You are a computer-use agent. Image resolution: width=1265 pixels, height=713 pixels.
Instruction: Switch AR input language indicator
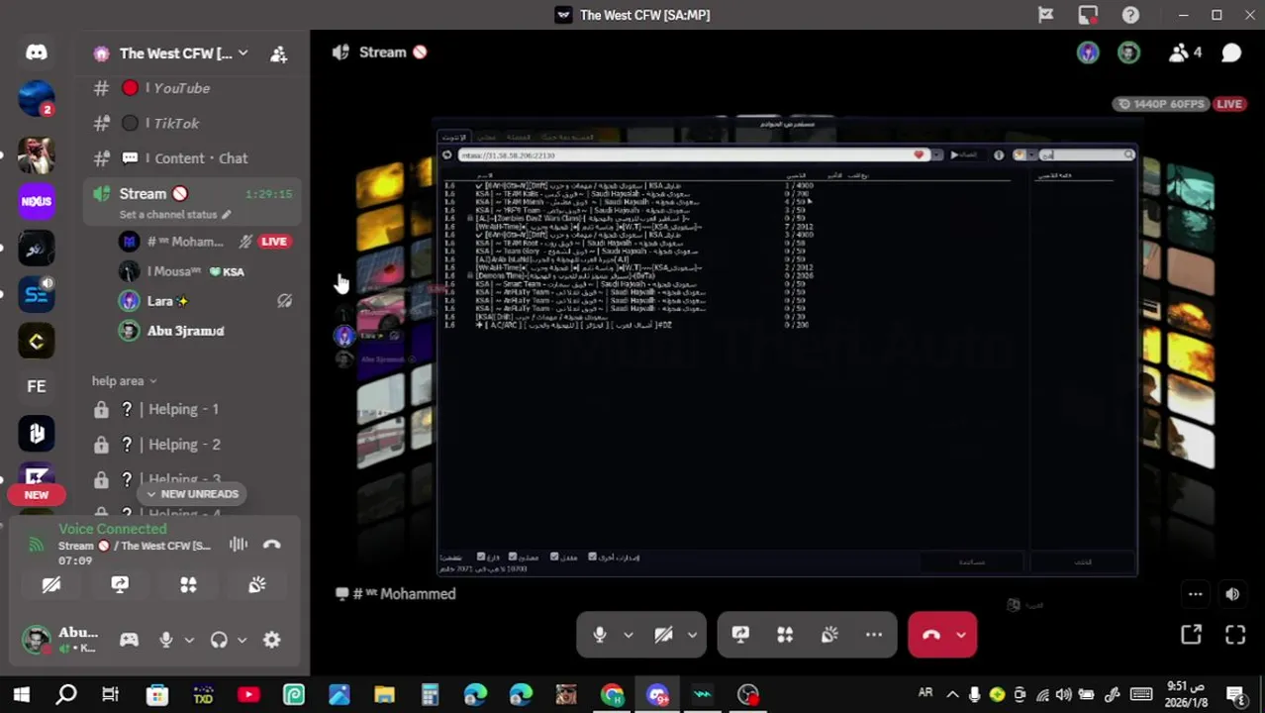coord(925,693)
